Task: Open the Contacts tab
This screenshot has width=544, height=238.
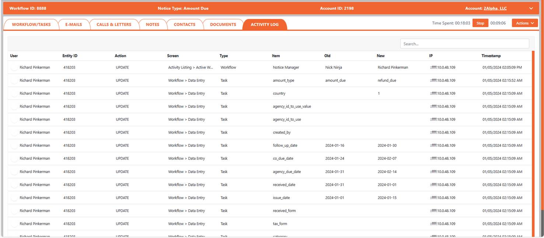Action: (x=184, y=25)
